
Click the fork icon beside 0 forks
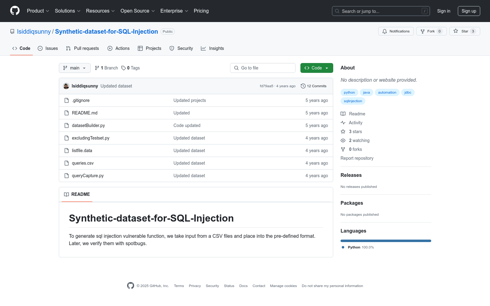click(x=343, y=149)
